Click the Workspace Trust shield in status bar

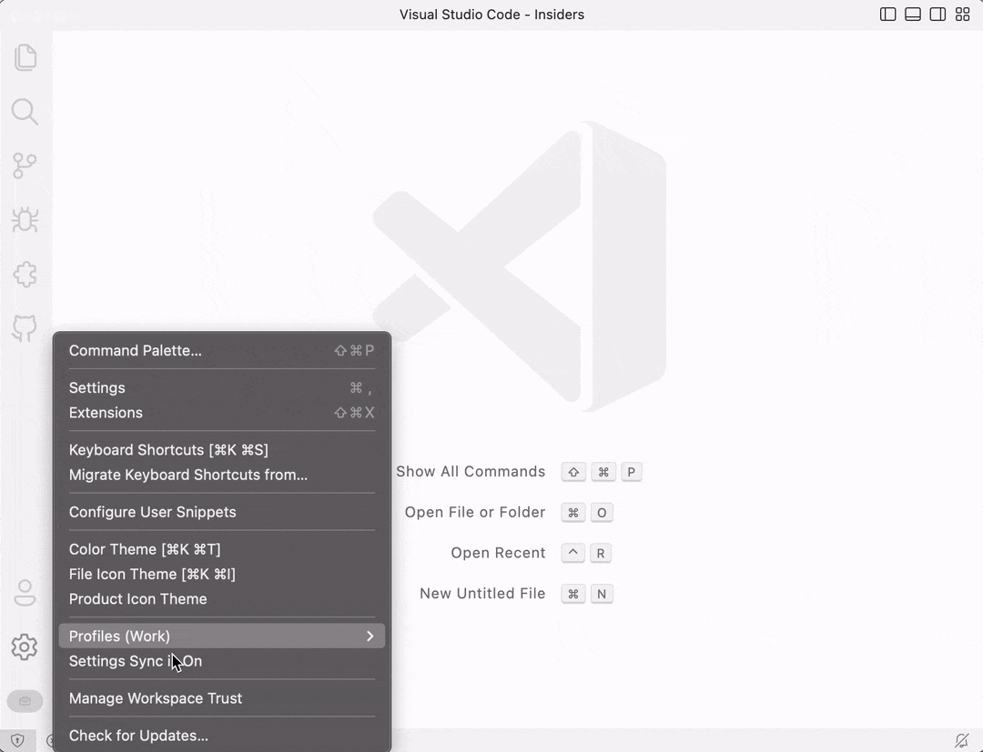(x=17, y=740)
